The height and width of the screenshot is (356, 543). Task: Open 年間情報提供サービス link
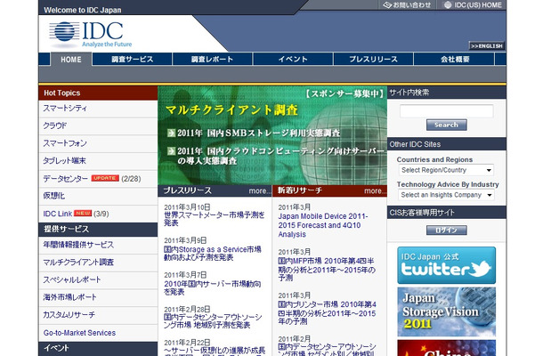pyautogui.click(x=78, y=245)
